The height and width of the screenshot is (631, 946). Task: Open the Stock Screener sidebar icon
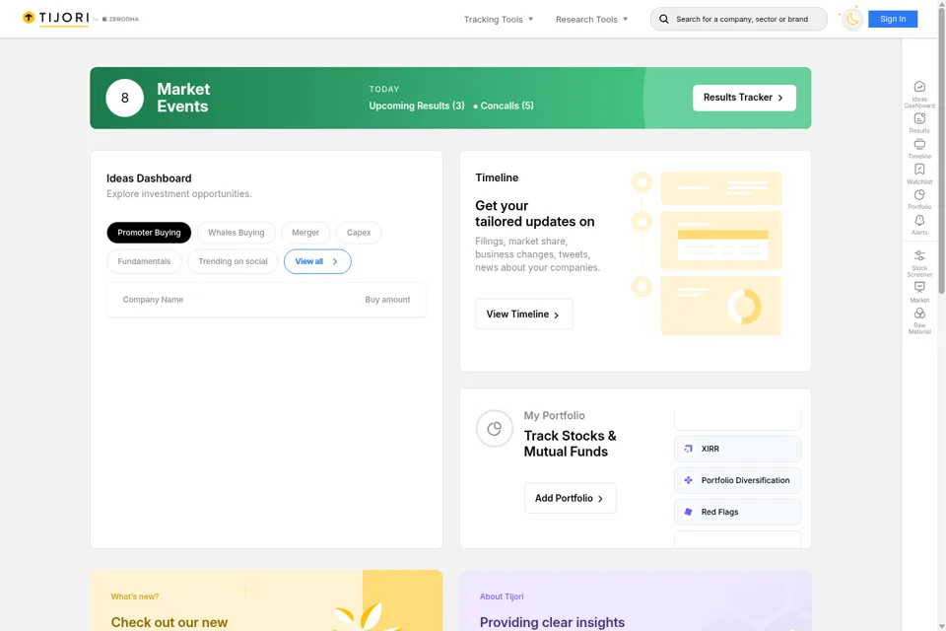[x=918, y=263]
